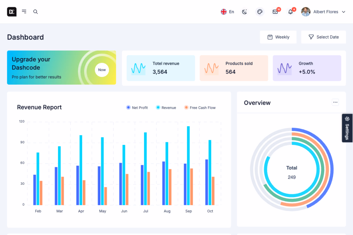
Task: Click the Total revenue wave chart icon
Action: [x=138, y=68]
